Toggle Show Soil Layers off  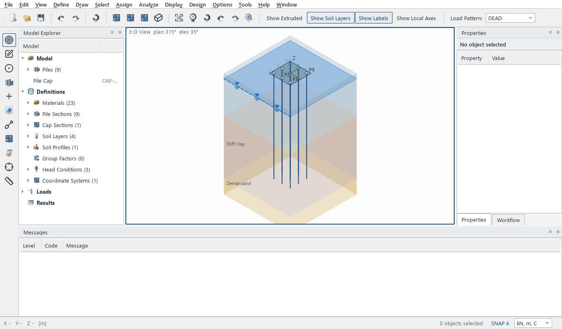(x=331, y=18)
